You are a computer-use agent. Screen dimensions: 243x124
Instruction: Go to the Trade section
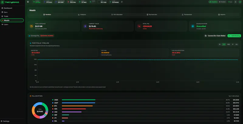pos(12,16)
